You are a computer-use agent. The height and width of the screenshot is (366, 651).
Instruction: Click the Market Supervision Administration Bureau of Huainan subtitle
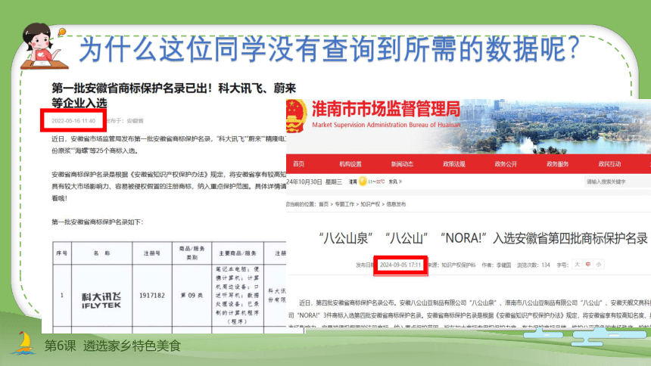click(x=386, y=125)
